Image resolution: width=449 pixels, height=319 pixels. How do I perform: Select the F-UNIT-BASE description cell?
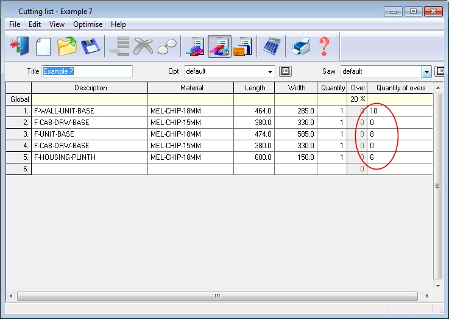click(x=90, y=134)
